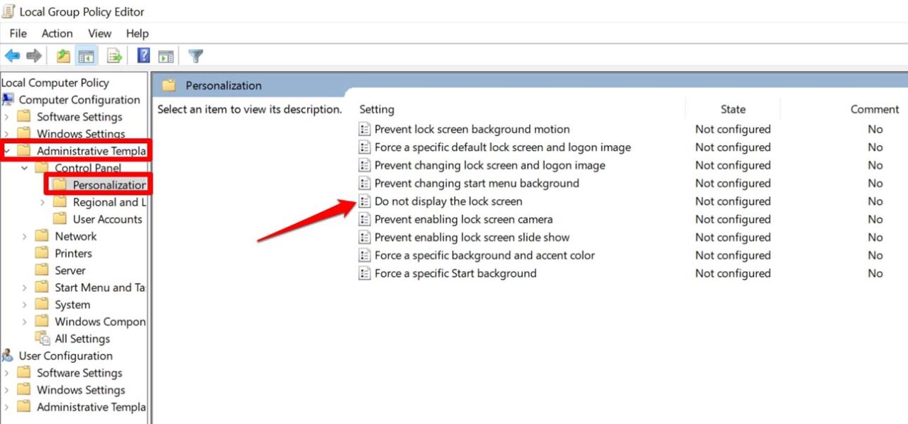Expand Software Settings under Computer Configuration
Image resolution: width=908 pixels, height=424 pixels.
6,117
